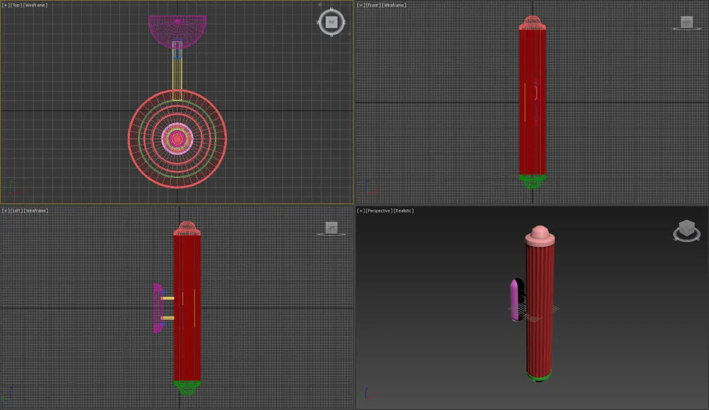Select the magenta handle in Perspective view
Image resolution: width=709 pixels, height=410 pixels.
(x=514, y=300)
